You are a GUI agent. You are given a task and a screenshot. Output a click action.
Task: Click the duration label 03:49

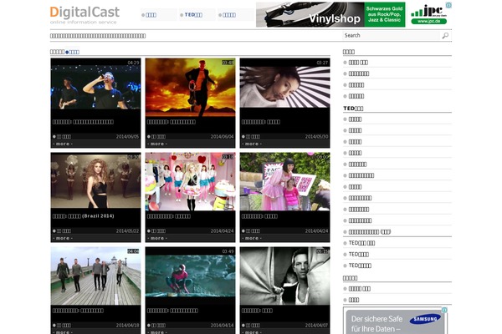pyautogui.click(x=228, y=251)
